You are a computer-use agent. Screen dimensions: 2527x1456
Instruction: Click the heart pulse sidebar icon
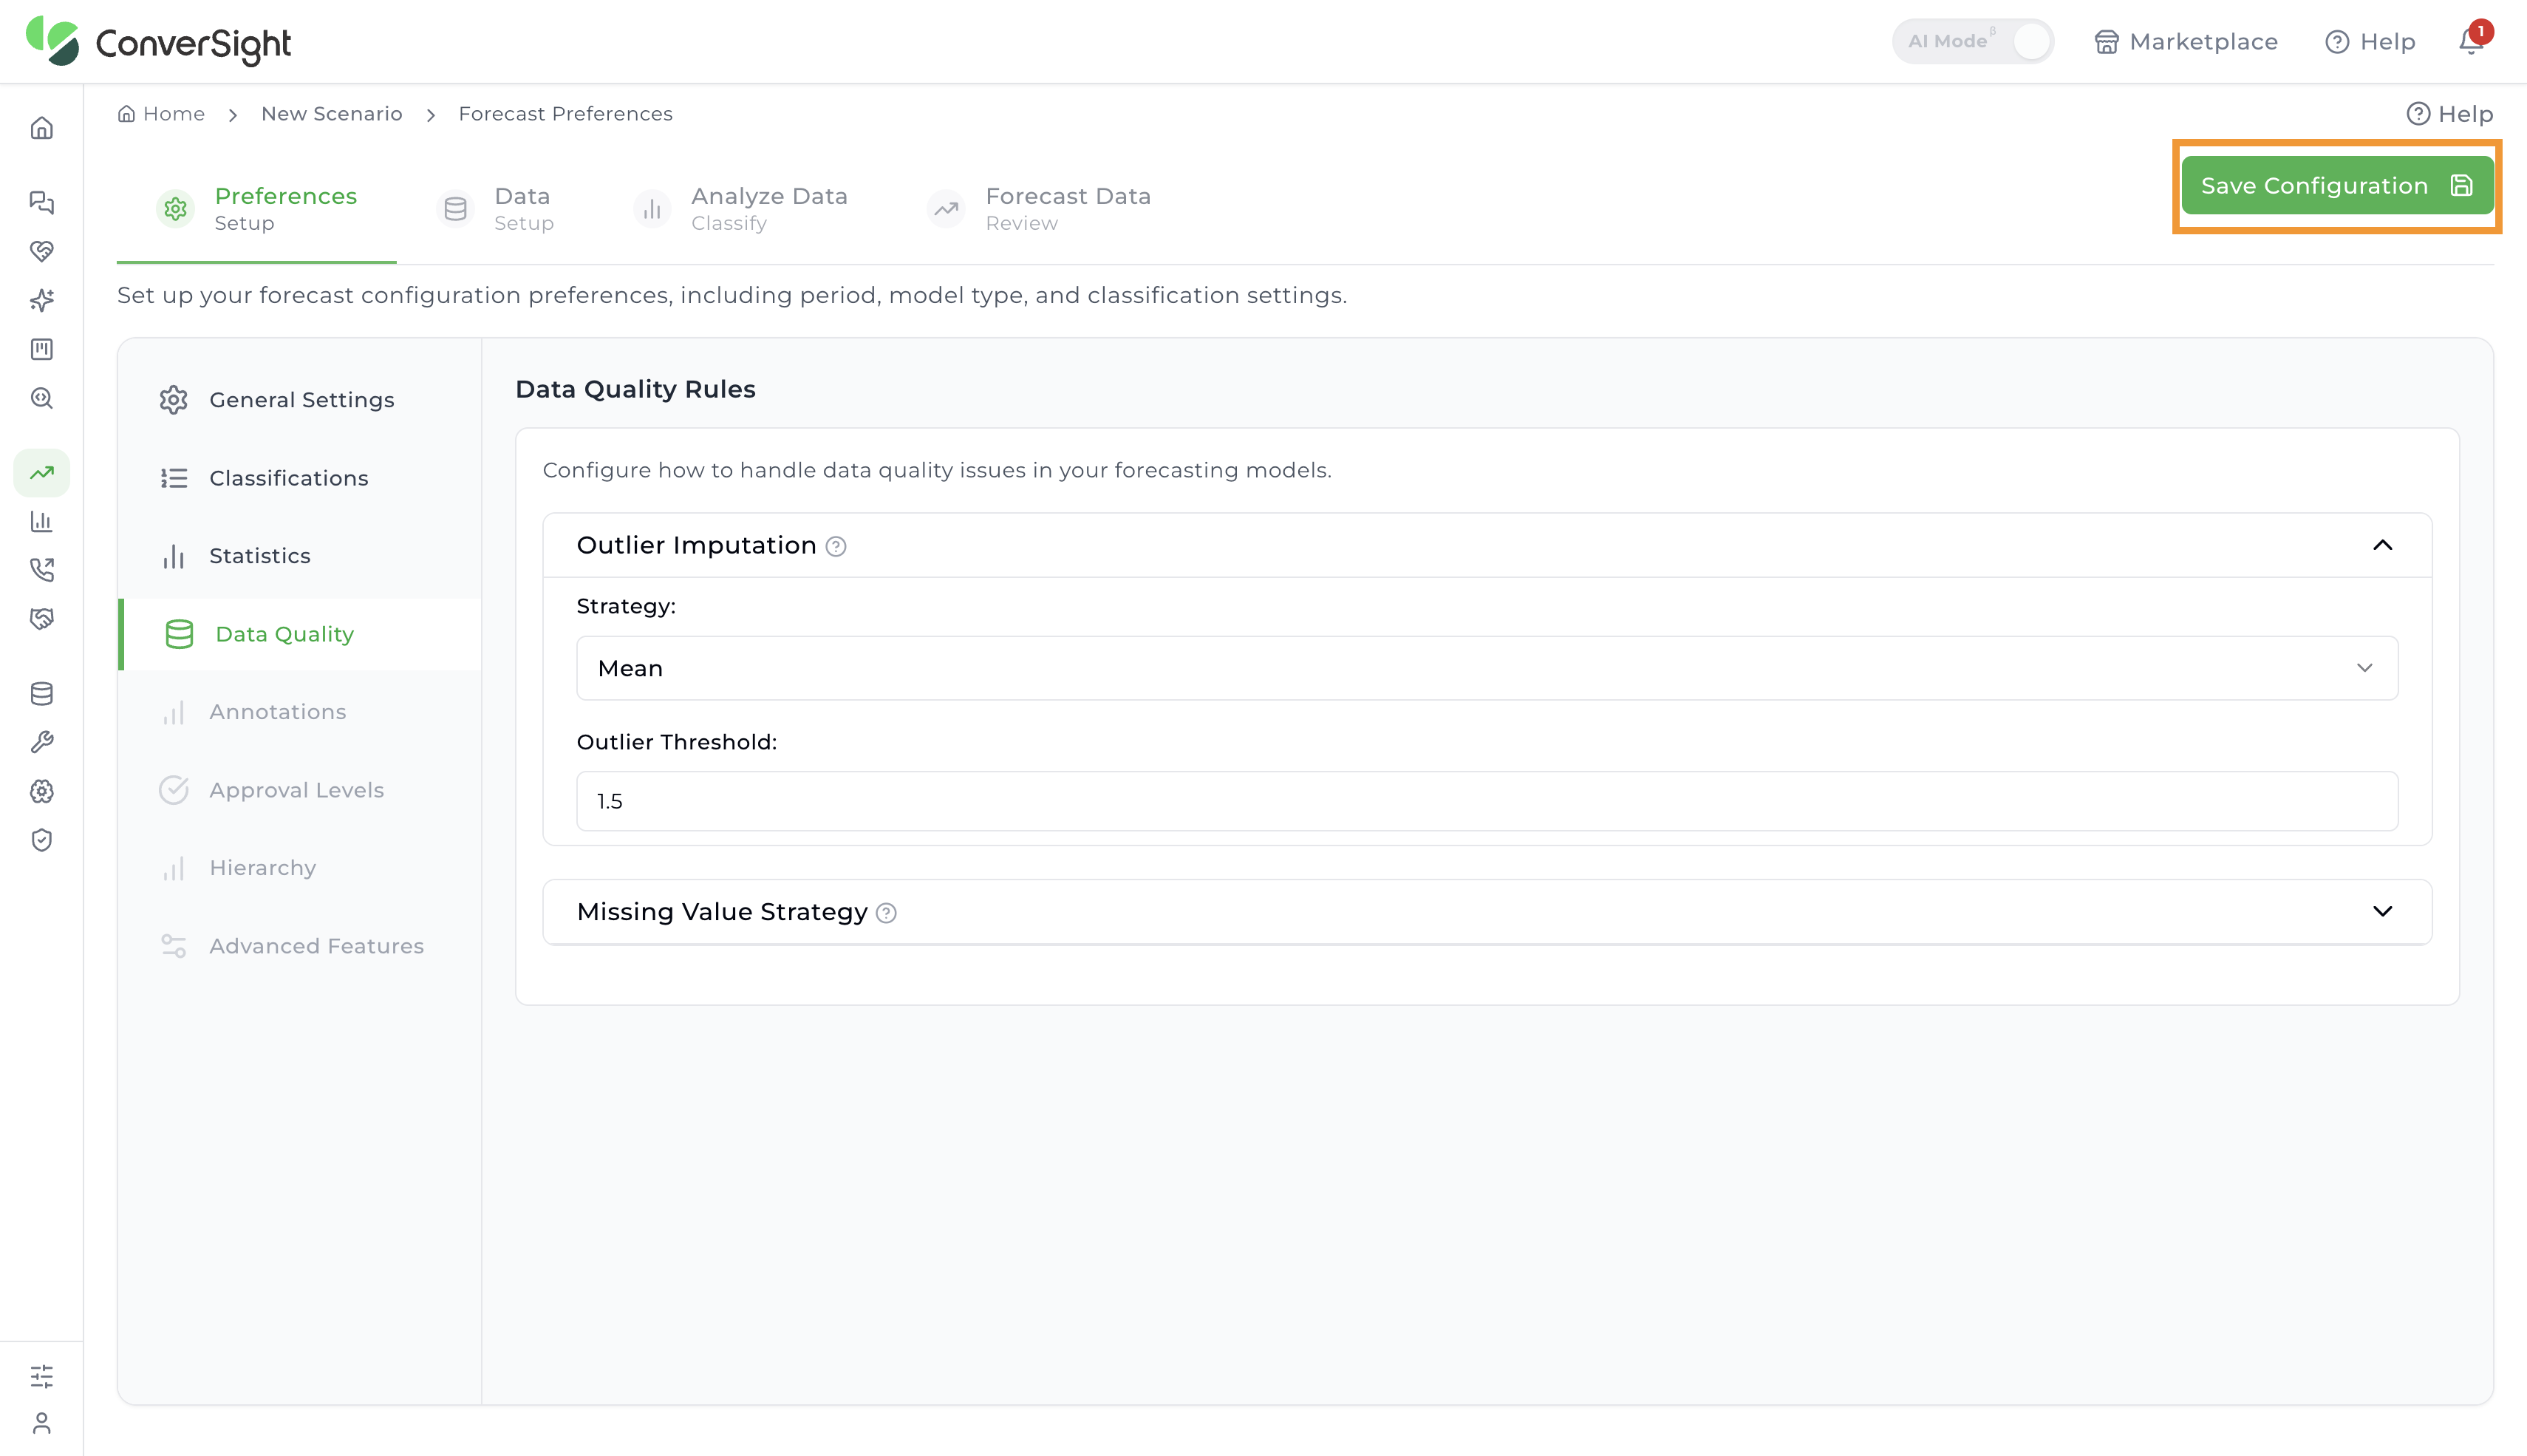41,251
